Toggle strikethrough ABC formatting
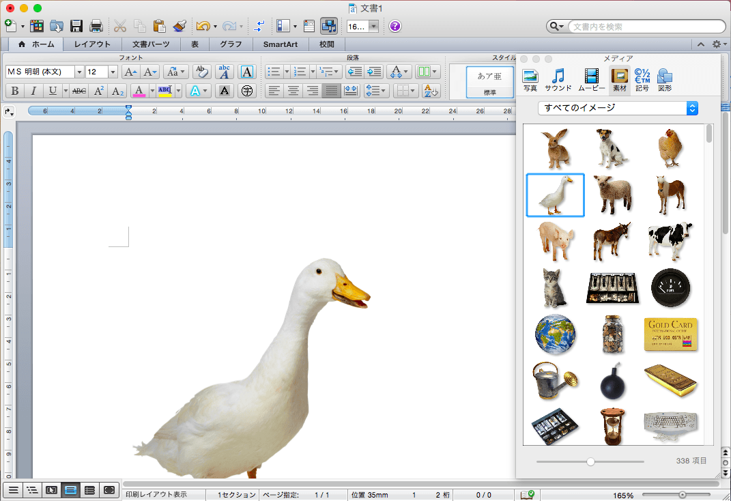This screenshot has height=501, width=731. 79,91
